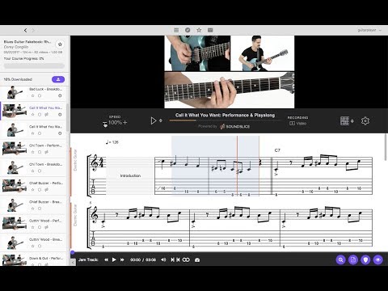Toggle Jam Track loop mode

tap(186, 259)
